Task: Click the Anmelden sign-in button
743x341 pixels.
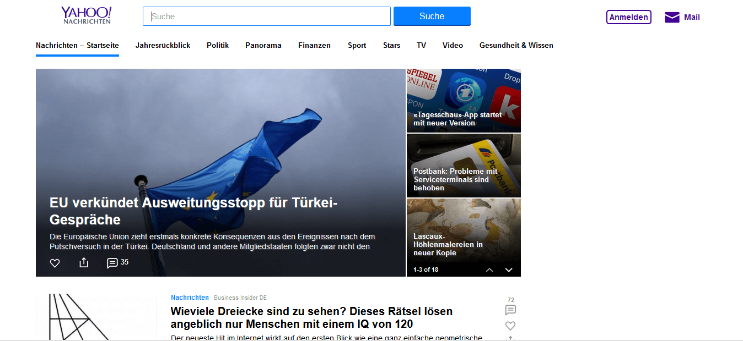Action: pyautogui.click(x=629, y=17)
